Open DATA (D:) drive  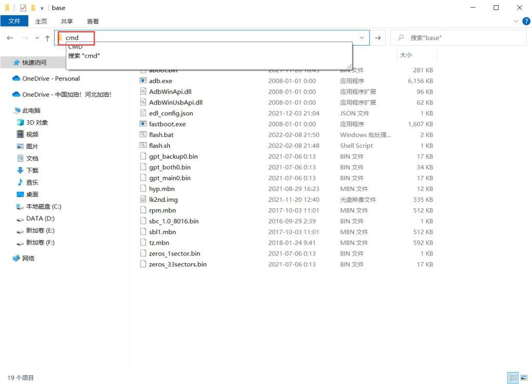(40, 219)
